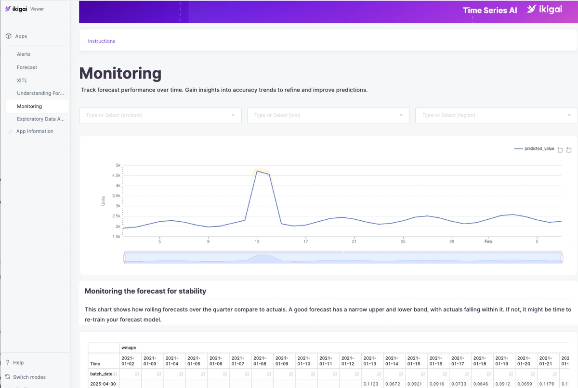Click Switch modes in the sidebar
Screen dimensions: 578x388
[29, 377]
